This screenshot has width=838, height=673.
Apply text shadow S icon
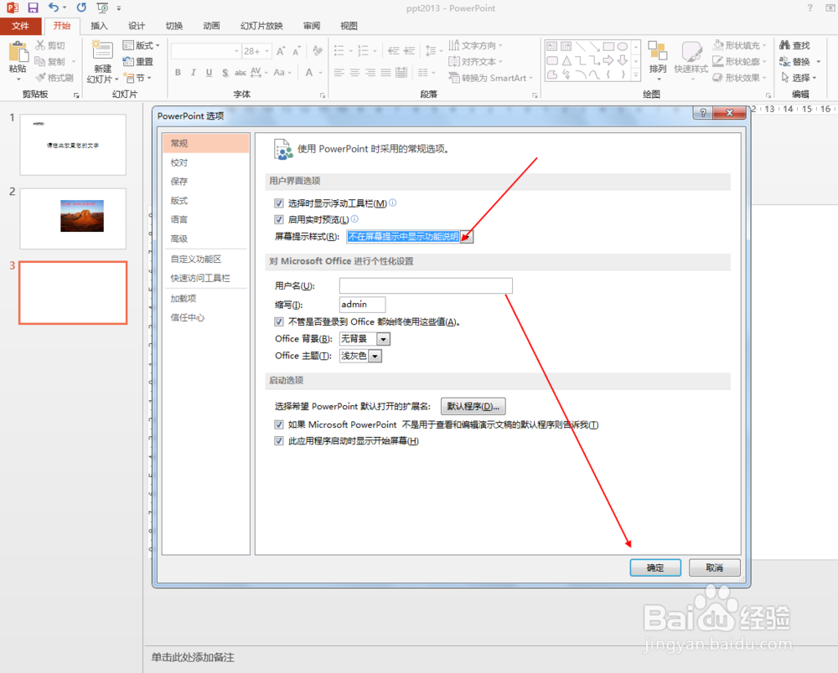pyautogui.click(x=225, y=73)
